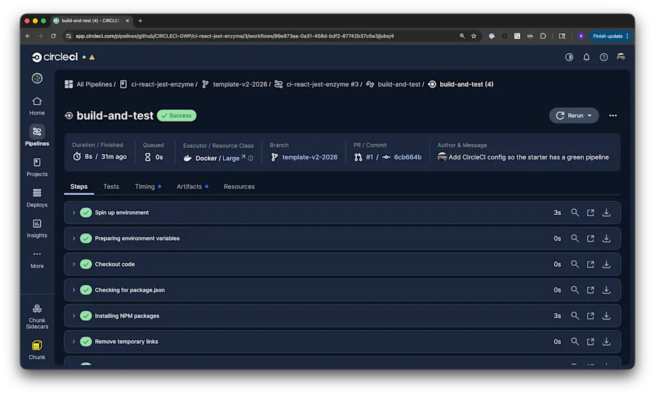This screenshot has height=396, width=655.
Task: Search Installing NPM packages output
Action: [575, 316]
